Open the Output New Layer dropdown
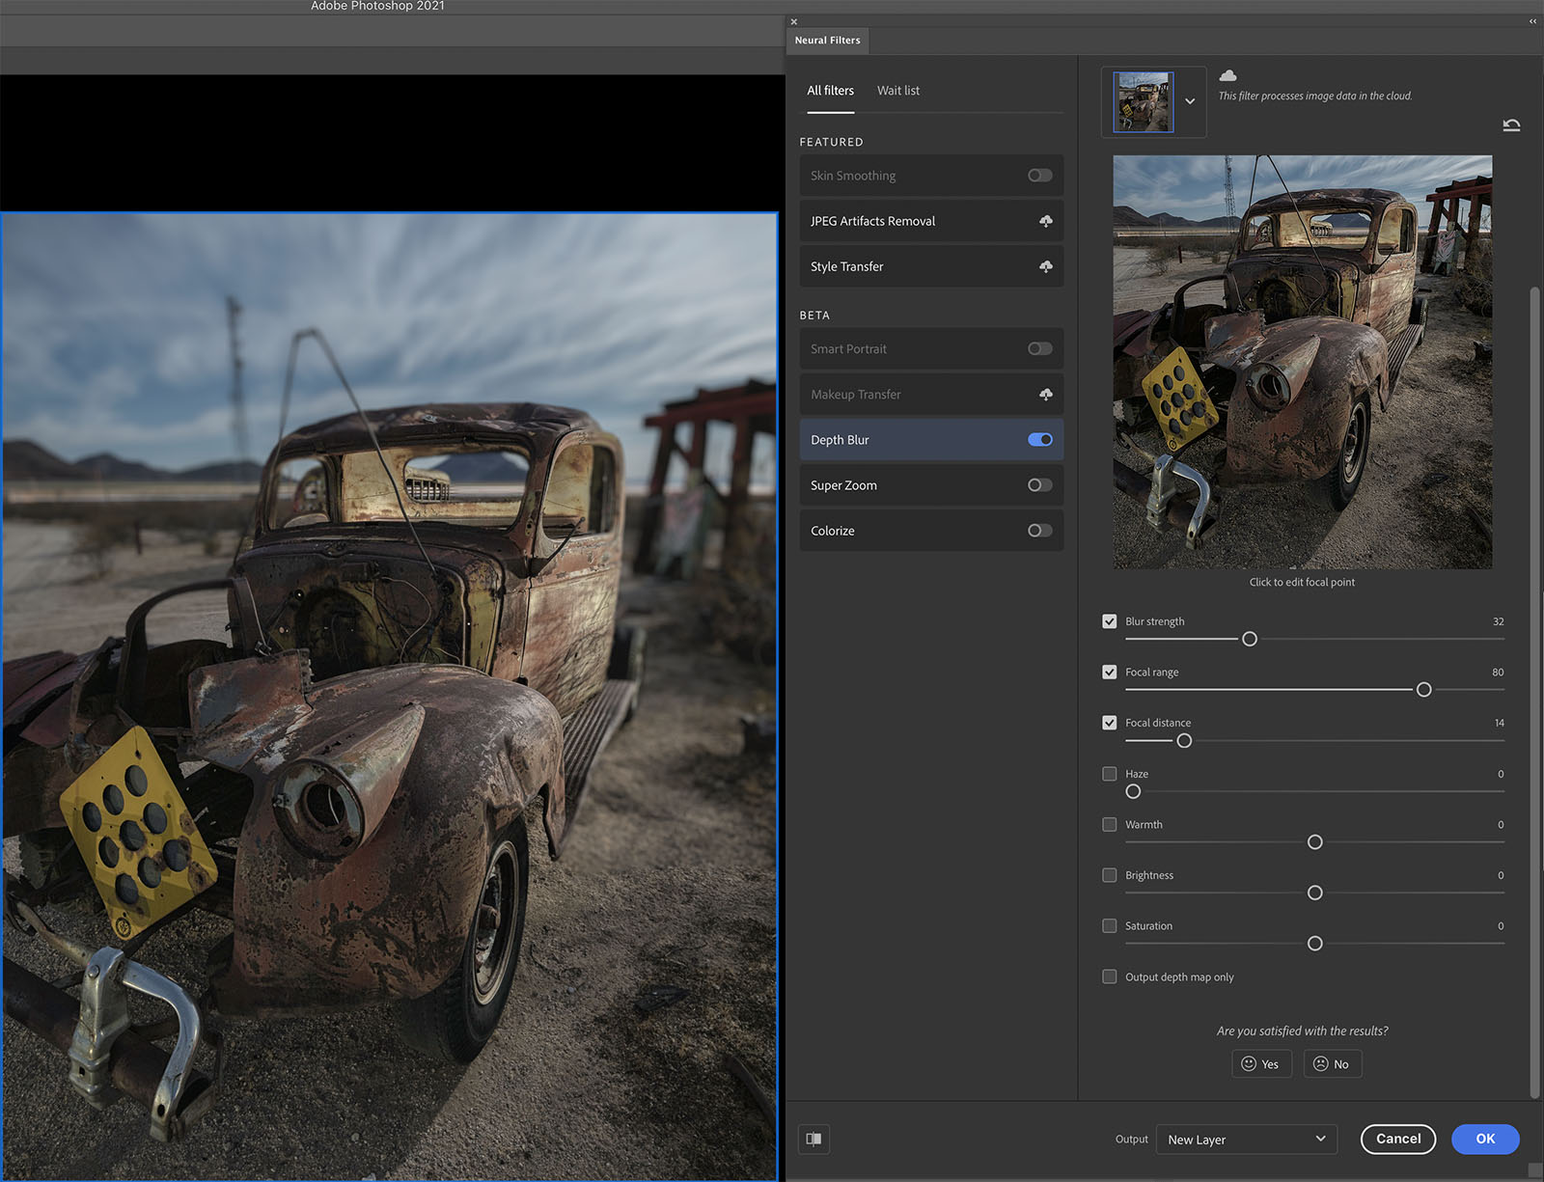Viewport: 1544px width, 1182px height. [1246, 1140]
